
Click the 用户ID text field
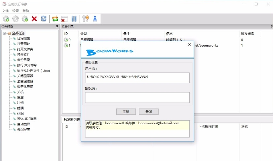point(137,78)
